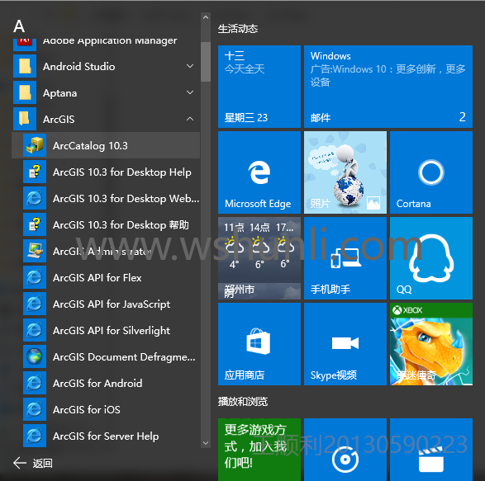
Task: Click the Android Studio folder icon
Action: coord(25,66)
